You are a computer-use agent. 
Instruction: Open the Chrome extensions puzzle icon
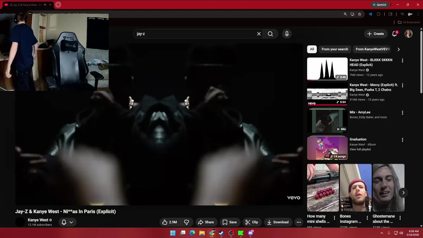coord(379,14)
